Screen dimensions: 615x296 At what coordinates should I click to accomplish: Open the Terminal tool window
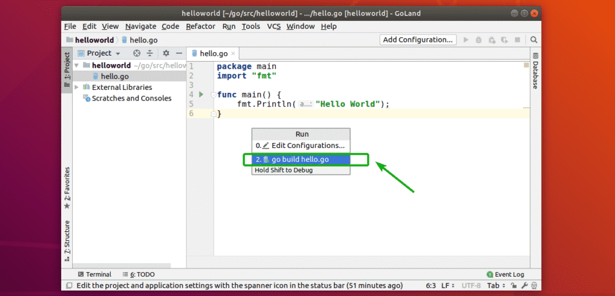[x=94, y=274]
